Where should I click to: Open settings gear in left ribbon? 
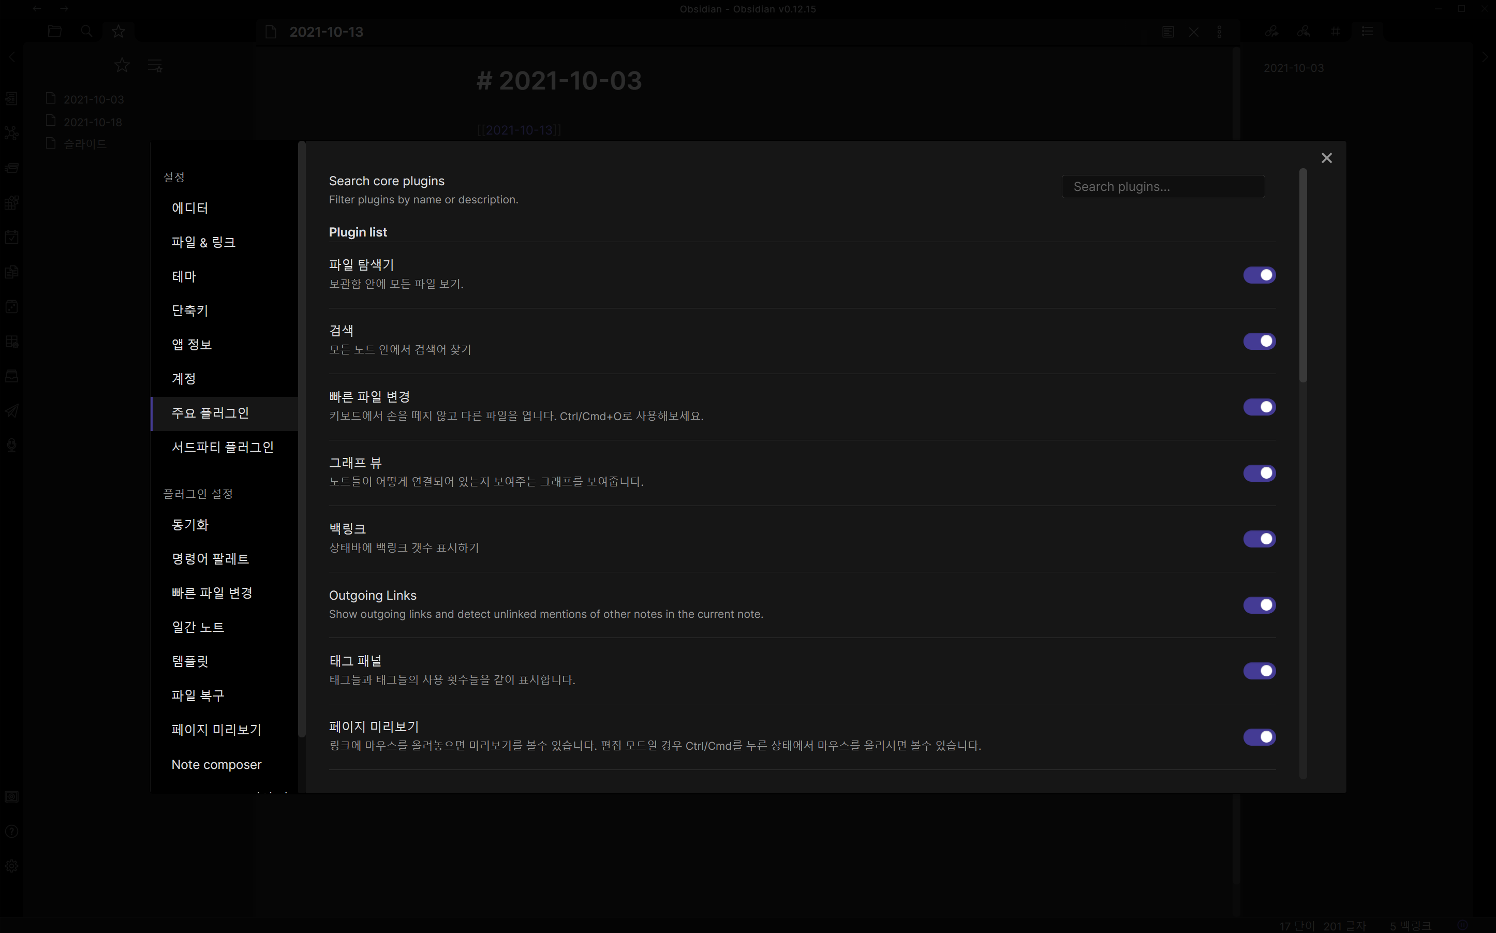tap(12, 866)
